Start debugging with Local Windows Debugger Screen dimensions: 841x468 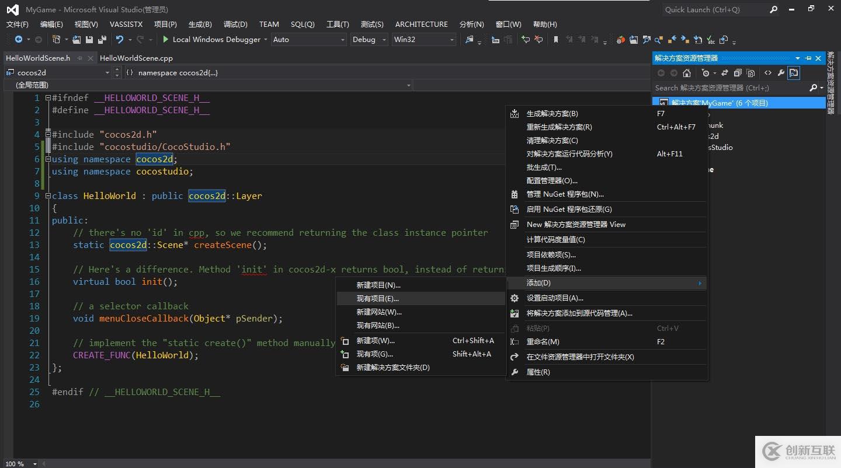tap(211, 40)
